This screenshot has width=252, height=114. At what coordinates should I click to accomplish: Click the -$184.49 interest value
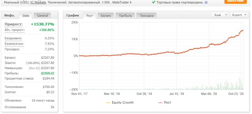(48, 79)
